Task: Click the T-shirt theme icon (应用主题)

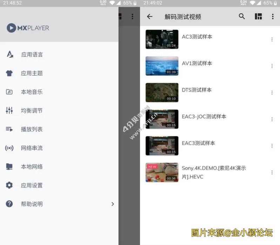Action: click(x=9, y=73)
